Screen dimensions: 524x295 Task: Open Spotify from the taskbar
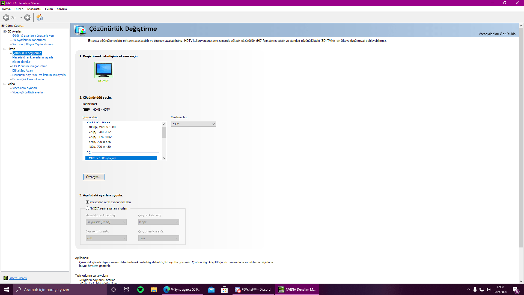(141, 290)
